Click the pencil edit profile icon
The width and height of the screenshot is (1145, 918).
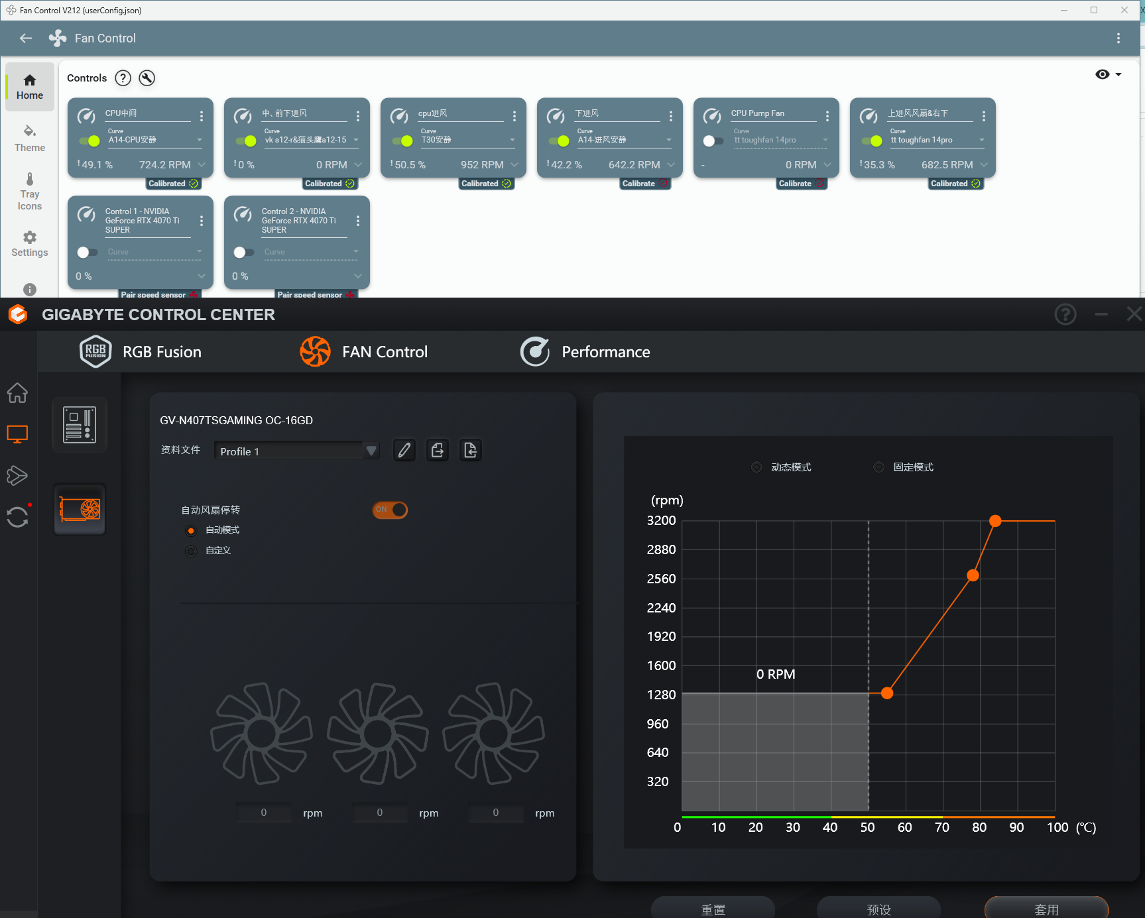click(x=404, y=450)
